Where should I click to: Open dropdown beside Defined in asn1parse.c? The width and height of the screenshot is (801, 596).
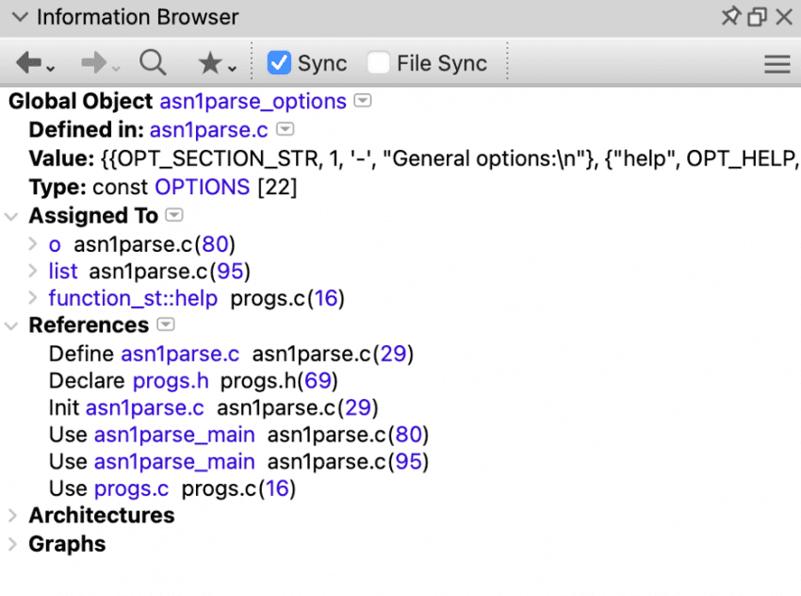point(286,129)
